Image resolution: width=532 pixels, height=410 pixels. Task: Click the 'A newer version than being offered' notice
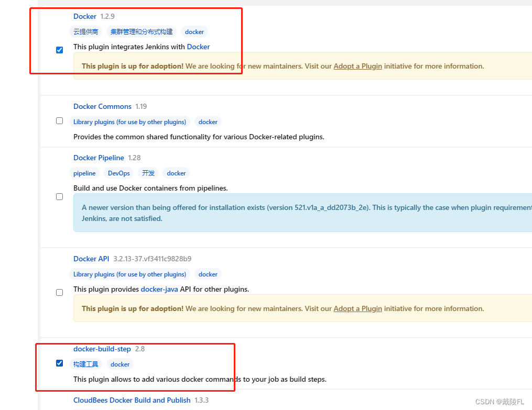[302, 213]
